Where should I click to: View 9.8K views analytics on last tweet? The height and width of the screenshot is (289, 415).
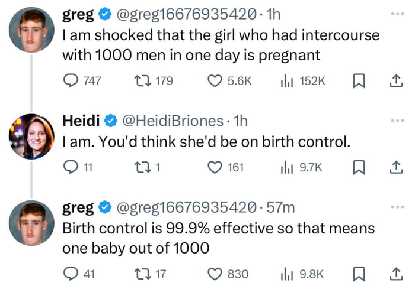click(x=288, y=274)
